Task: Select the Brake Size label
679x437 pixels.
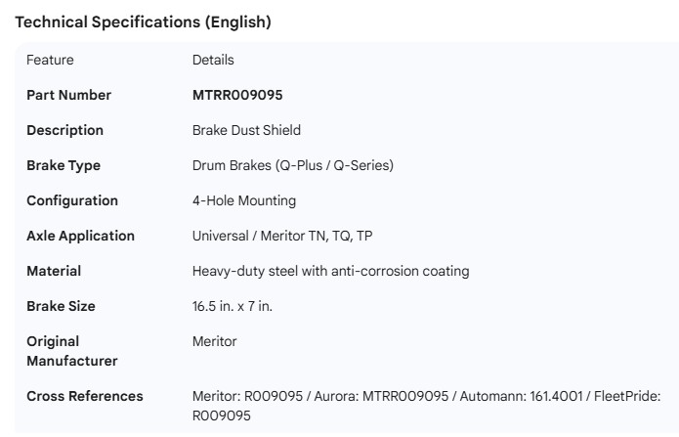Action: (61, 306)
